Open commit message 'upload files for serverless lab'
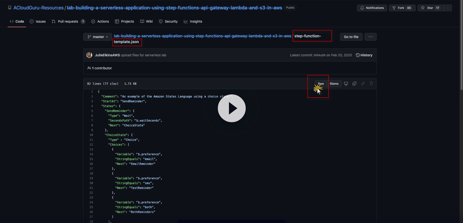 pos(143,55)
